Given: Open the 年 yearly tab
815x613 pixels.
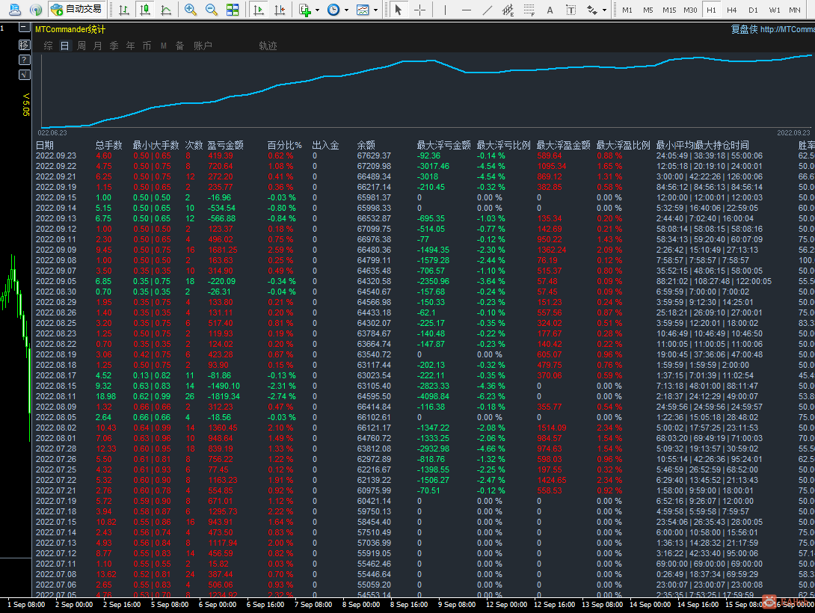Looking at the screenshot, I should (130, 46).
